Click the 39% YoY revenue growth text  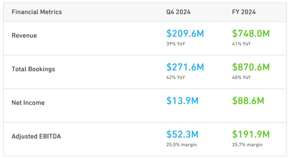coord(176,44)
